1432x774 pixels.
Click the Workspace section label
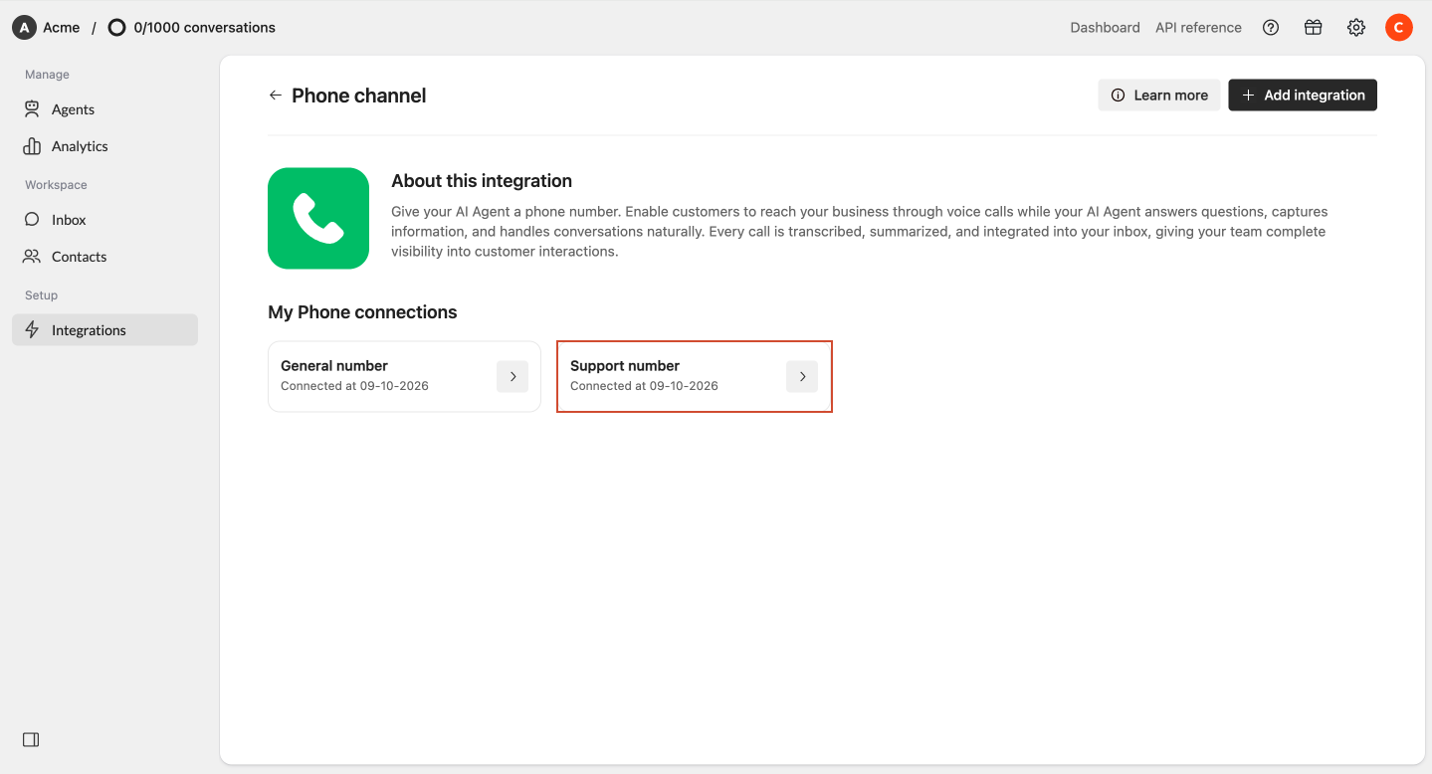pos(57,185)
